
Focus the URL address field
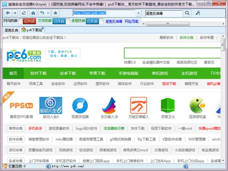104,13
